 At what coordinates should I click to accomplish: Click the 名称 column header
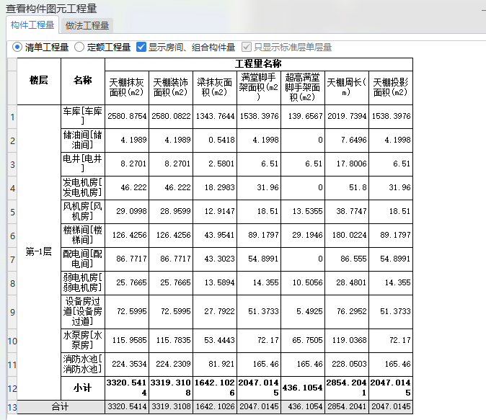coord(83,81)
